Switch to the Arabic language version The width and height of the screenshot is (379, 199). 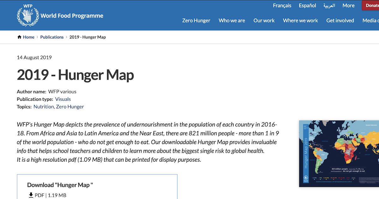(329, 5)
